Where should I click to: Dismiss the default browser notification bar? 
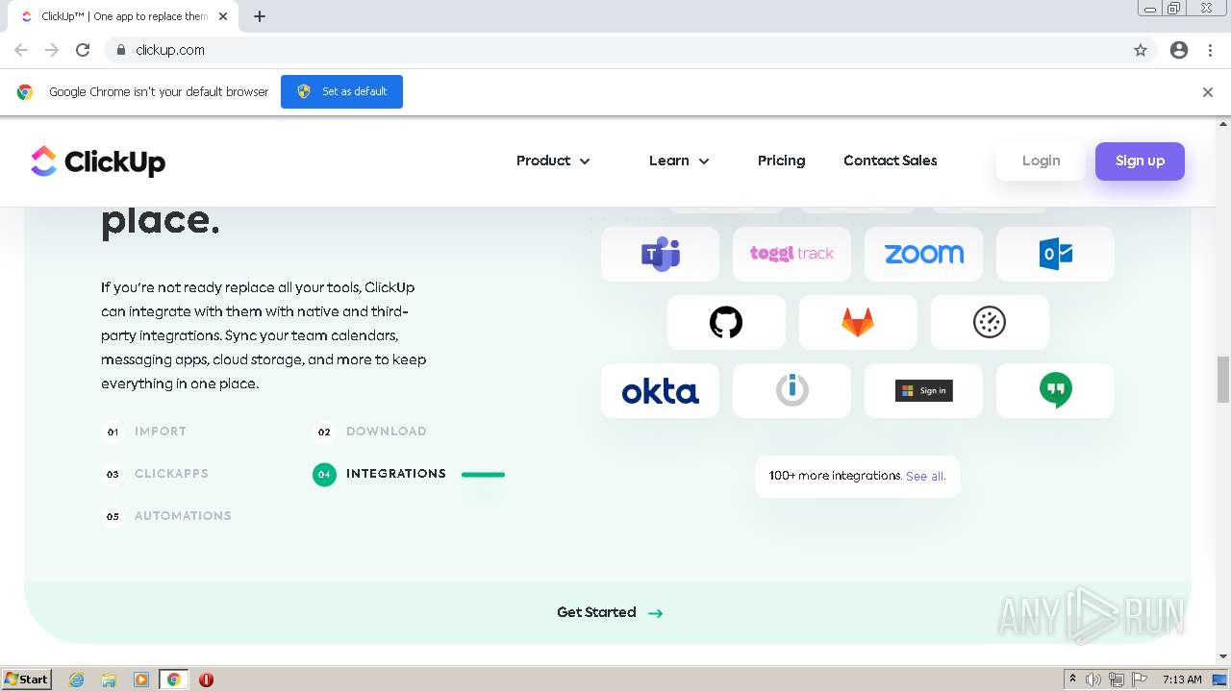pos(1208,92)
